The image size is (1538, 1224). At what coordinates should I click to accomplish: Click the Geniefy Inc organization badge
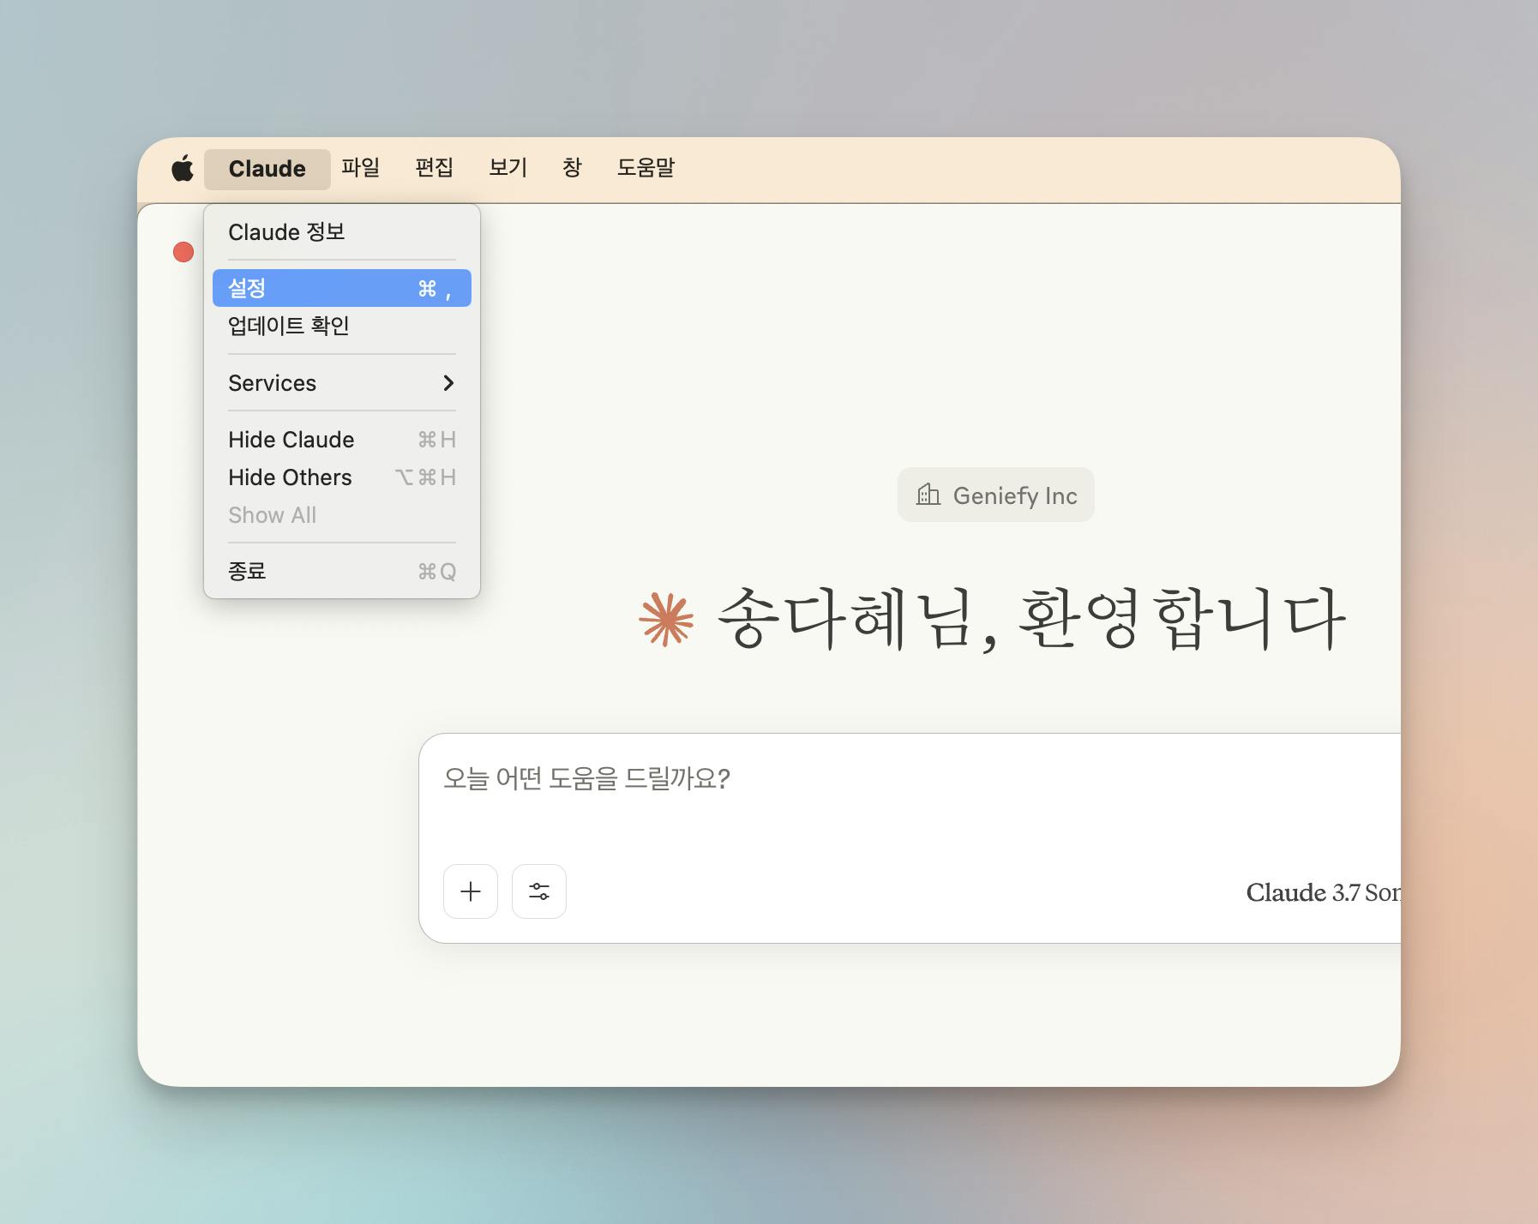pyautogui.click(x=995, y=495)
